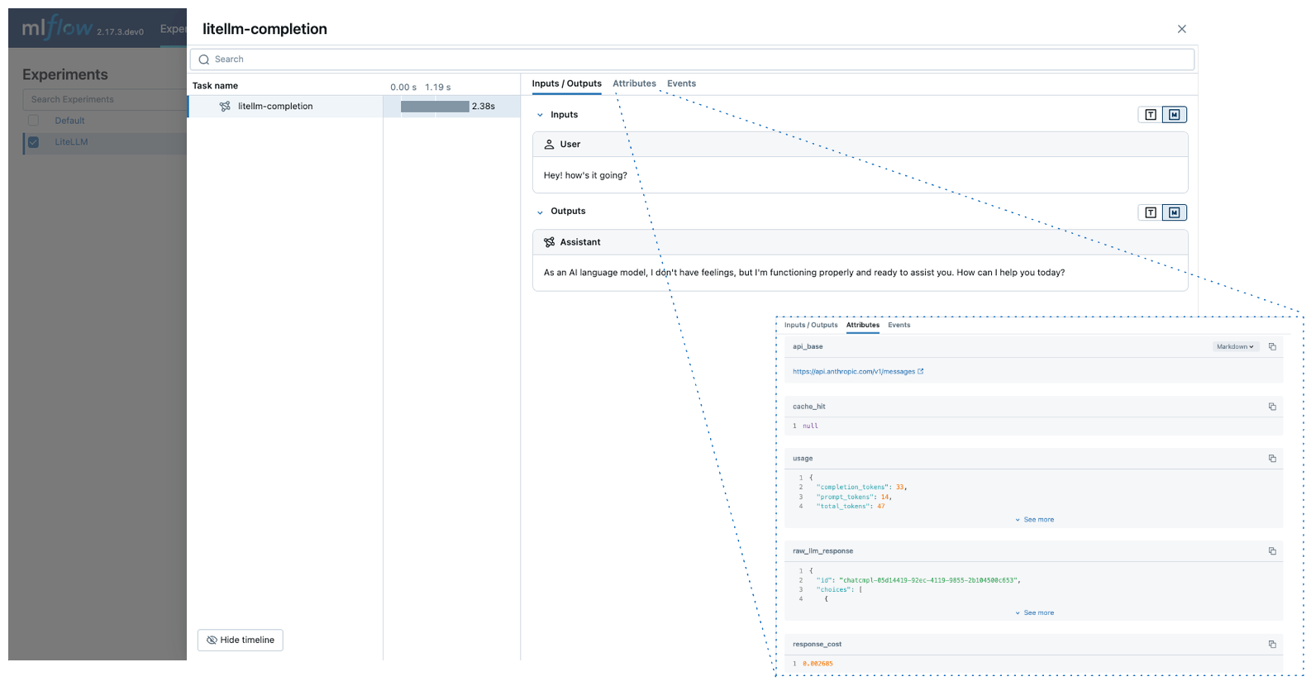Click the search magnifier icon

click(204, 60)
